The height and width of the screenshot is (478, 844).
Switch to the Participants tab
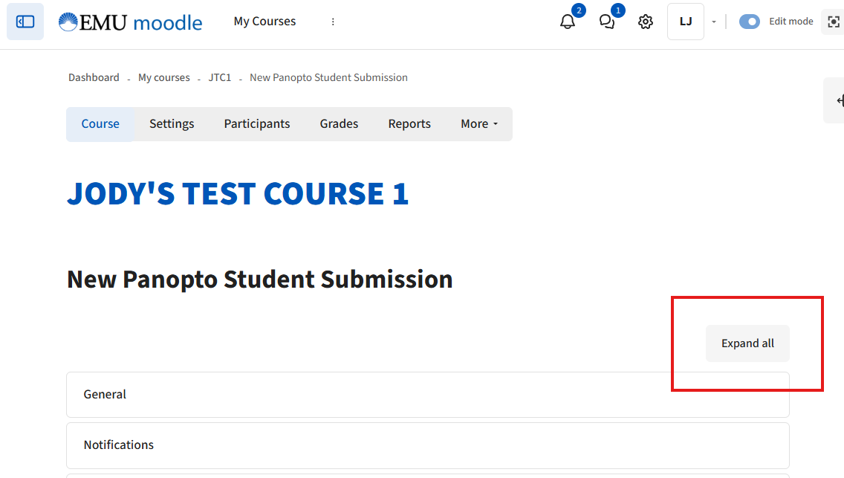coord(257,124)
